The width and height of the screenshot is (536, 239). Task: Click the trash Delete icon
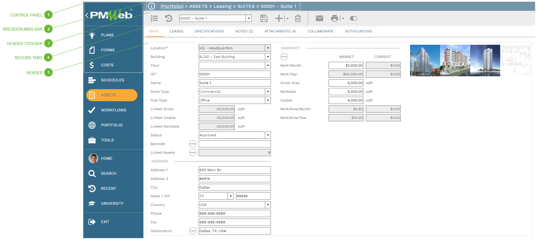pos(298,18)
